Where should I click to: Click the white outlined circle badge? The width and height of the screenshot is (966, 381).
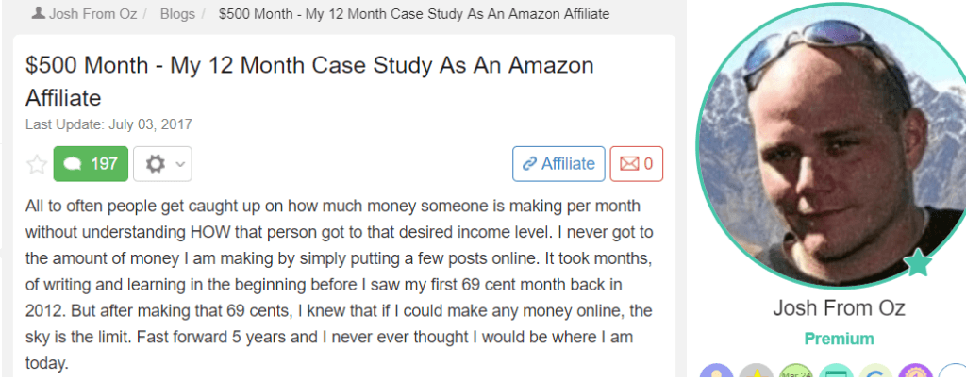click(x=954, y=374)
